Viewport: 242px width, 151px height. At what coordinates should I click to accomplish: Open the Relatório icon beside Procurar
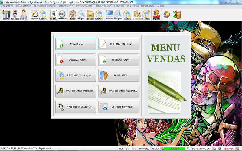[99, 14]
